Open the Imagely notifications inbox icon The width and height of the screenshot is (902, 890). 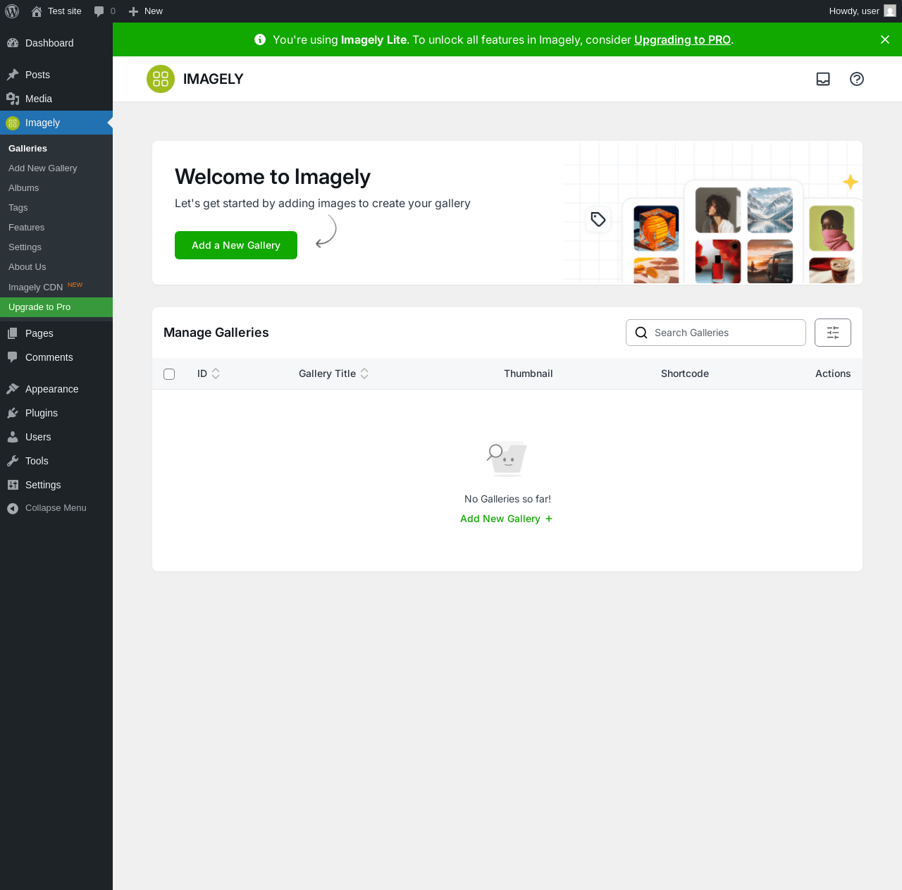pos(823,79)
